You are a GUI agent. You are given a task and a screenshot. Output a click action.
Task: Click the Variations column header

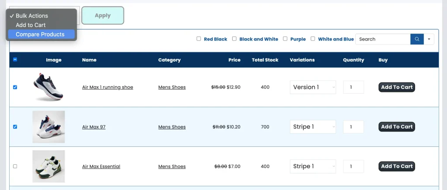pyautogui.click(x=302, y=60)
